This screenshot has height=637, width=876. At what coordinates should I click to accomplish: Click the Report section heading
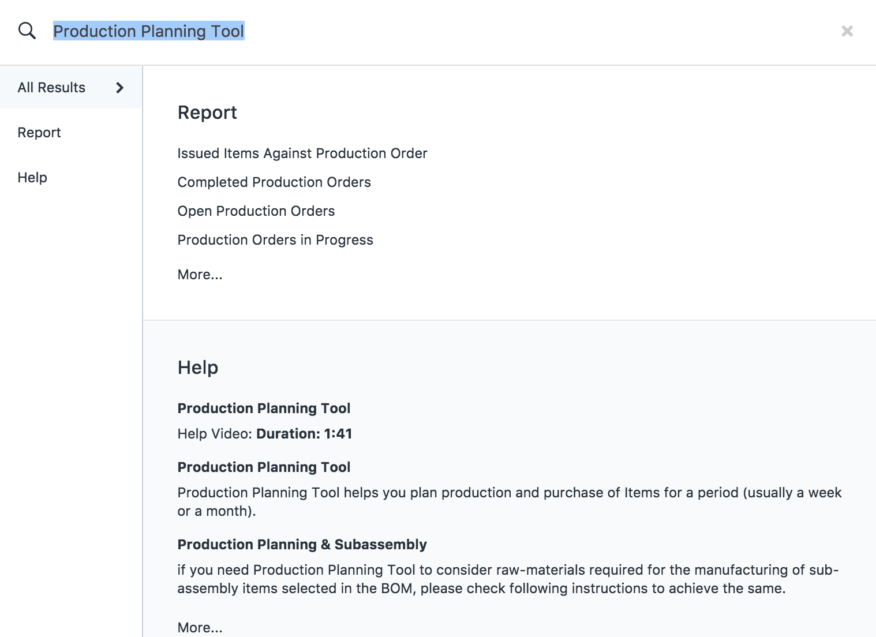coord(207,113)
